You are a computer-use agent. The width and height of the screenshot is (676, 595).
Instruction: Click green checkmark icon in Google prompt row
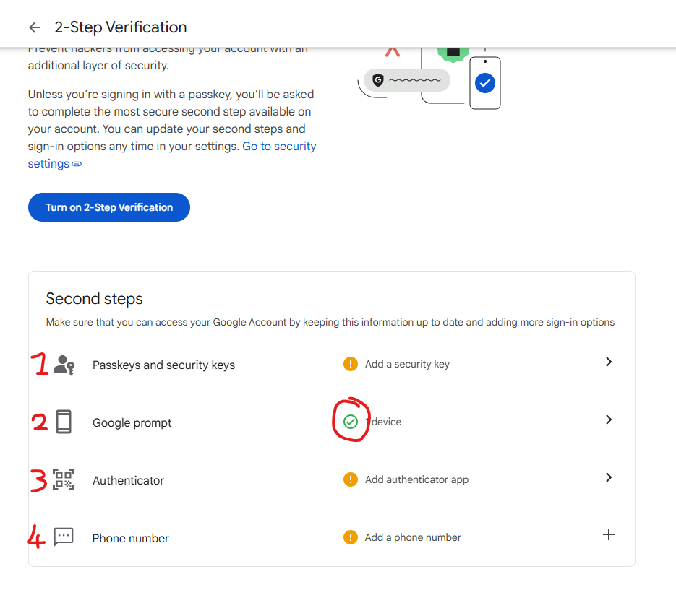(351, 422)
